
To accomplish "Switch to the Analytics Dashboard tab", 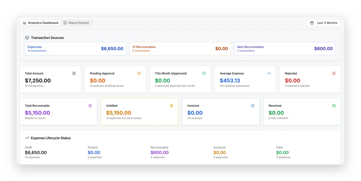I will coord(41,23).
